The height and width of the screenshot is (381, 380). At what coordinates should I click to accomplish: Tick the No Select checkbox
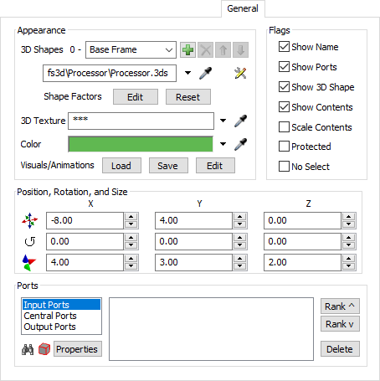tap(284, 166)
